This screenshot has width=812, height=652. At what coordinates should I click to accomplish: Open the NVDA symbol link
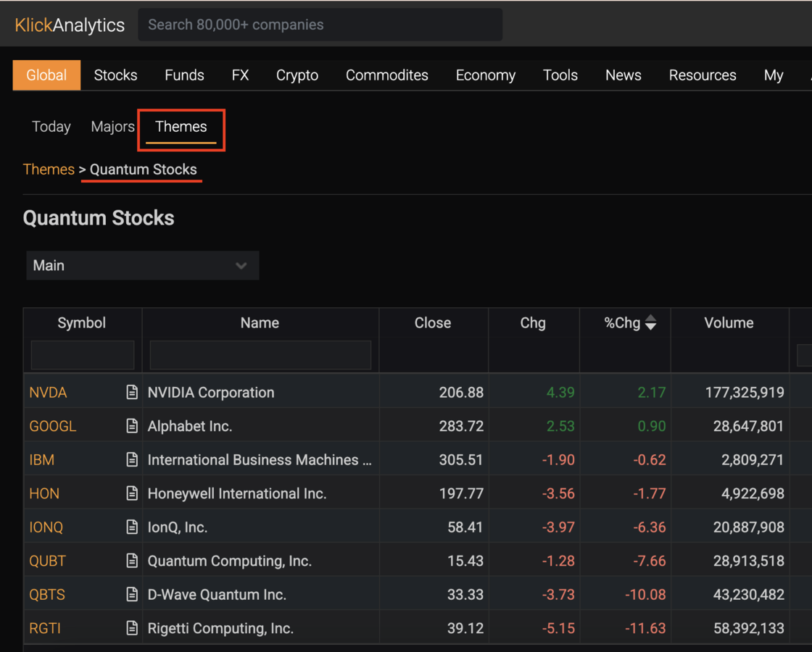[x=48, y=392]
